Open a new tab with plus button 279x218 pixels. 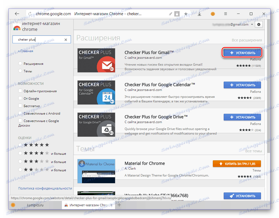tap(119, 205)
